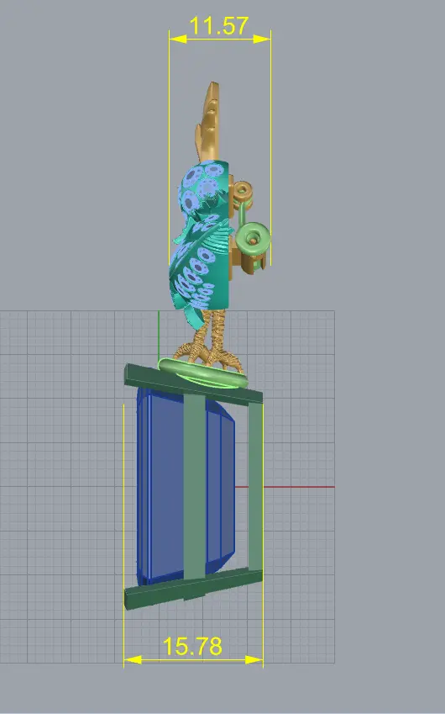Select the teal peacock-feather body
Image resolution: width=445 pixels, height=714 pixels.
click(202, 234)
